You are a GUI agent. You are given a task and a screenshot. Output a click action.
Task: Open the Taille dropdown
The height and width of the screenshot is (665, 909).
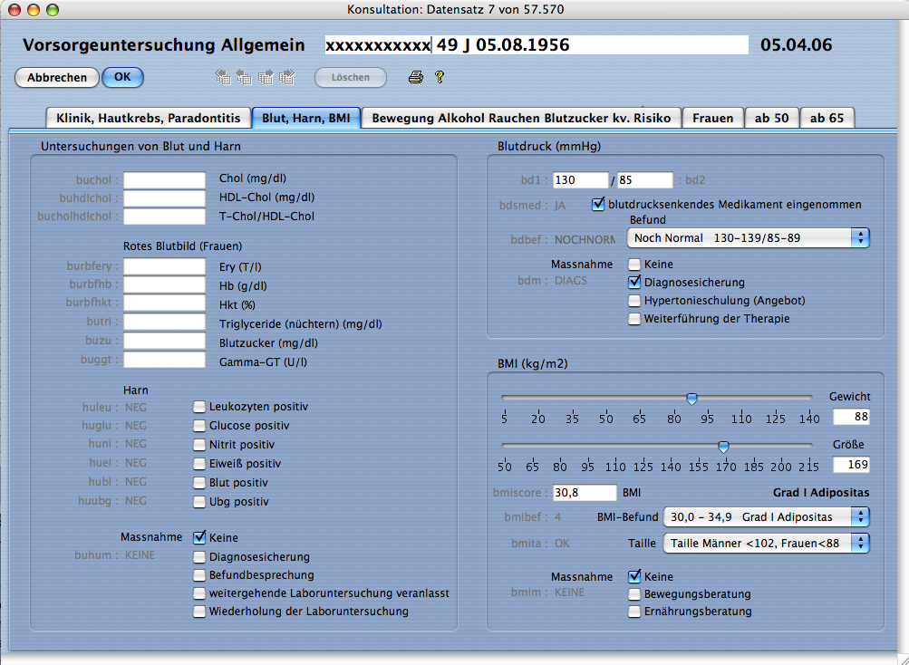click(766, 544)
